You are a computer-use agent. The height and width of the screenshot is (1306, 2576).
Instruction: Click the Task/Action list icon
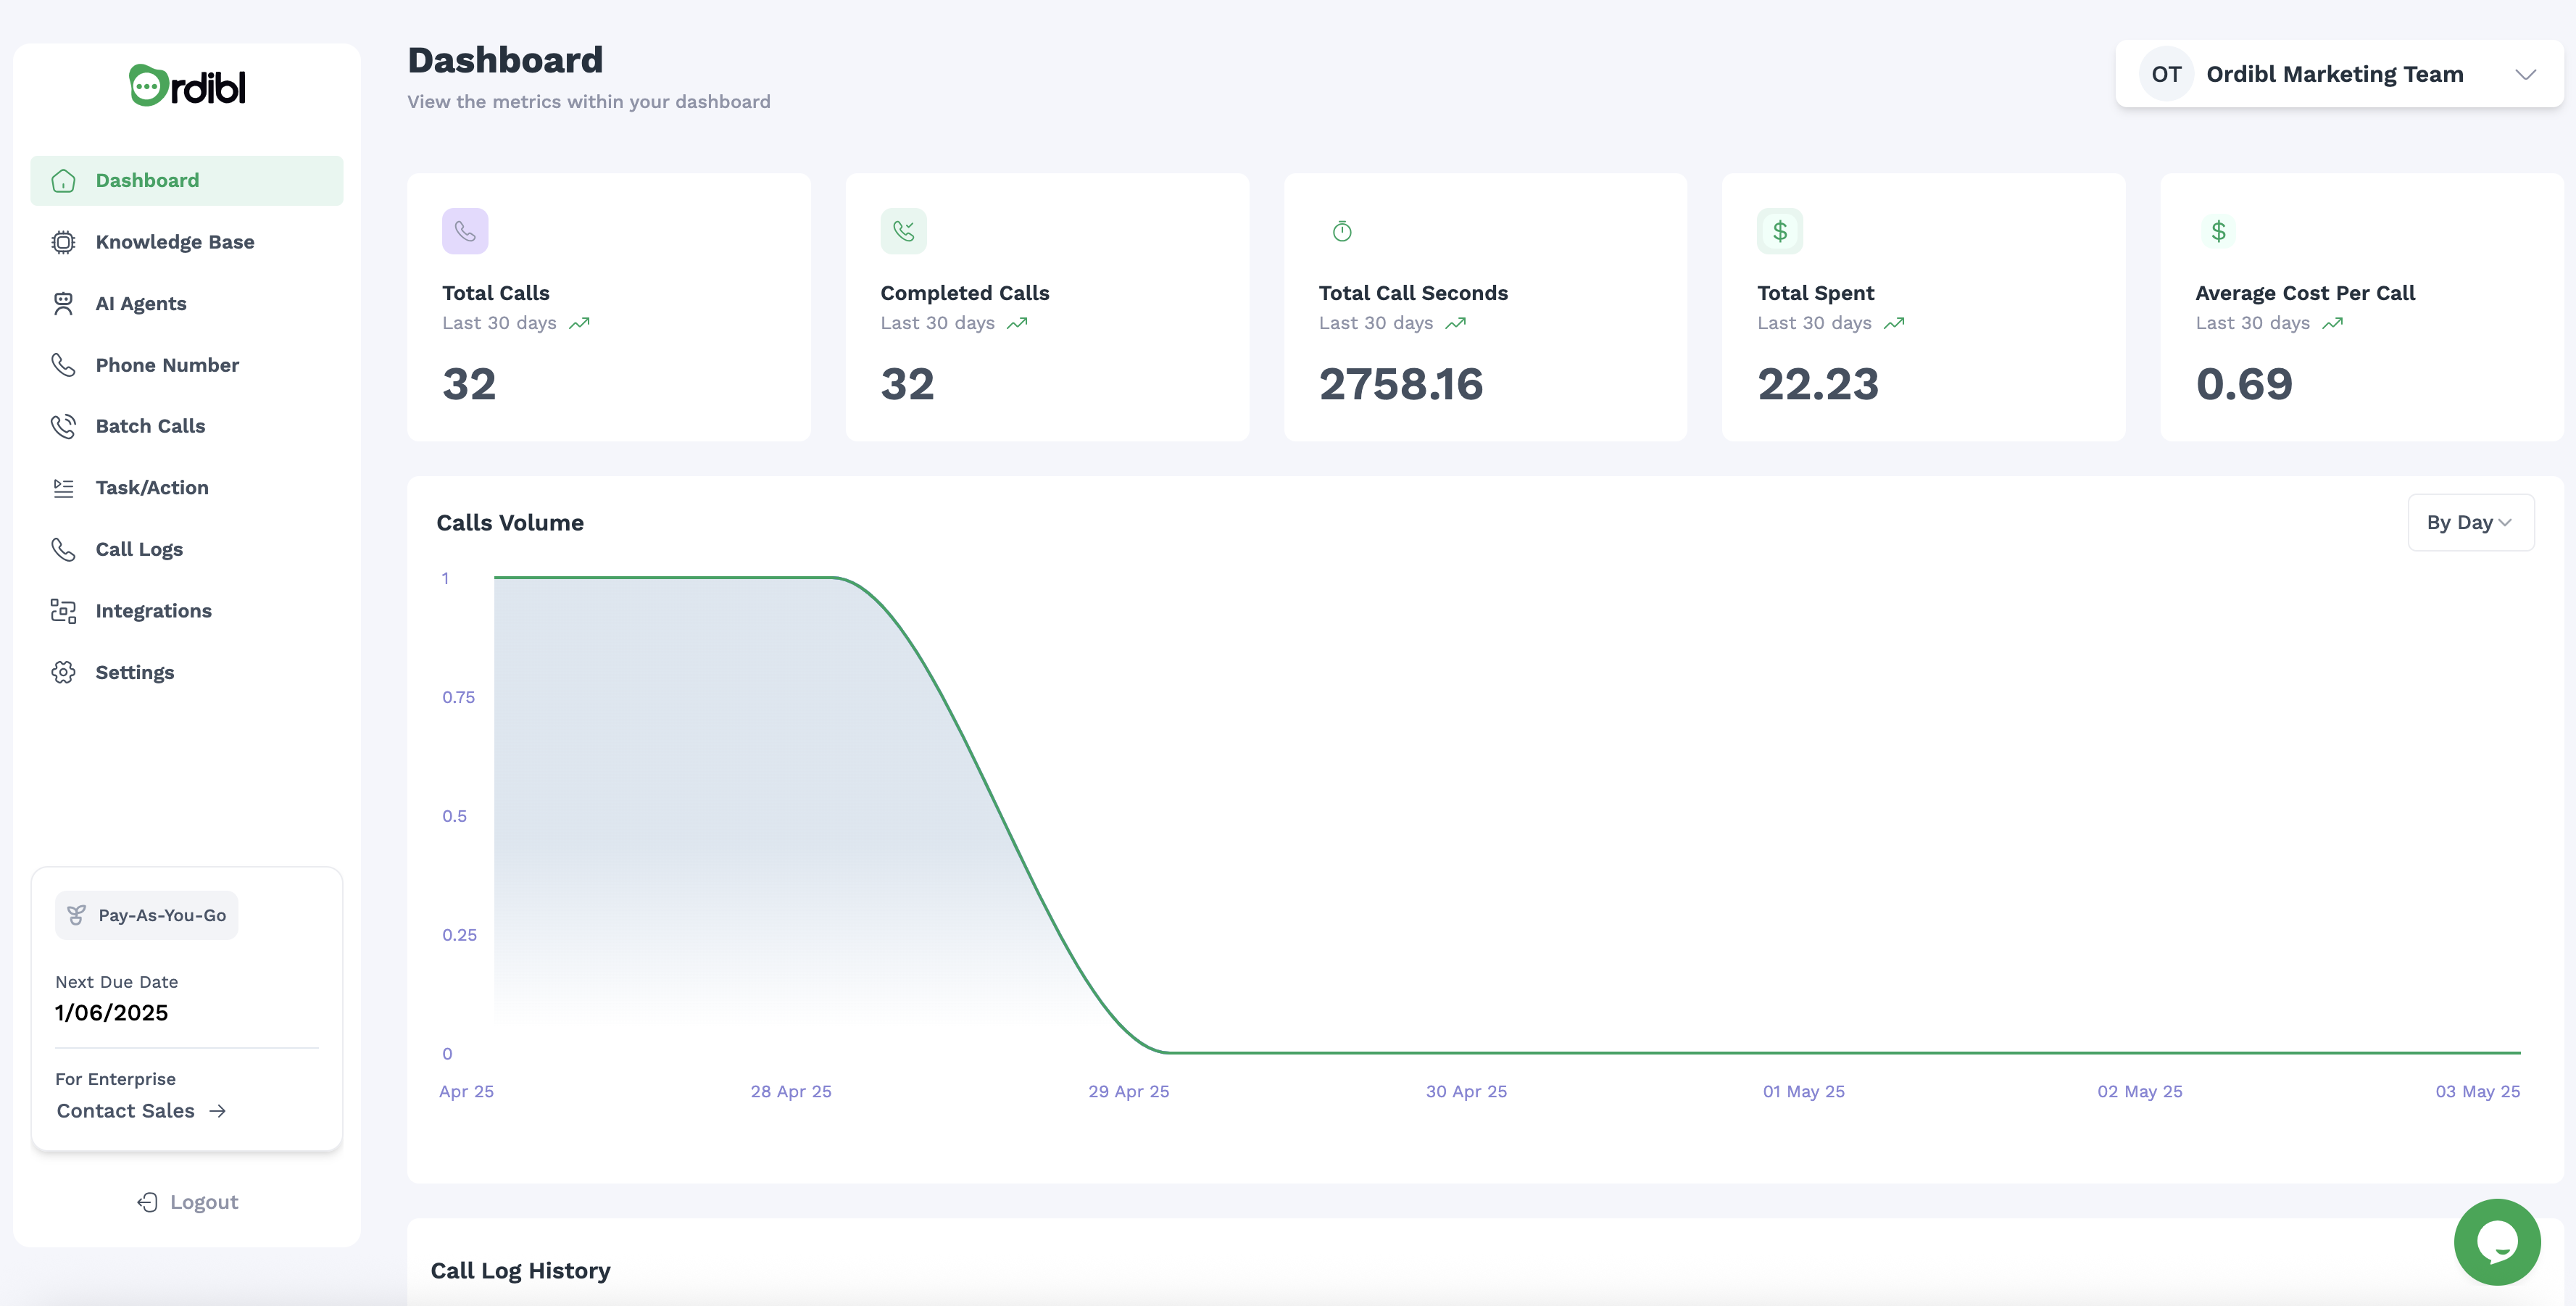(x=63, y=488)
